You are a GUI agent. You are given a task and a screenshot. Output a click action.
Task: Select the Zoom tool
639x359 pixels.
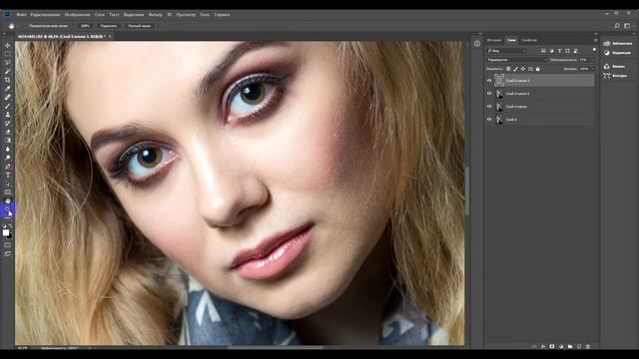pyautogui.click(x=7, y=209)
